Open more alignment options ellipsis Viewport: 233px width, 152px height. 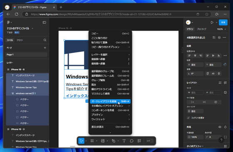225,55
